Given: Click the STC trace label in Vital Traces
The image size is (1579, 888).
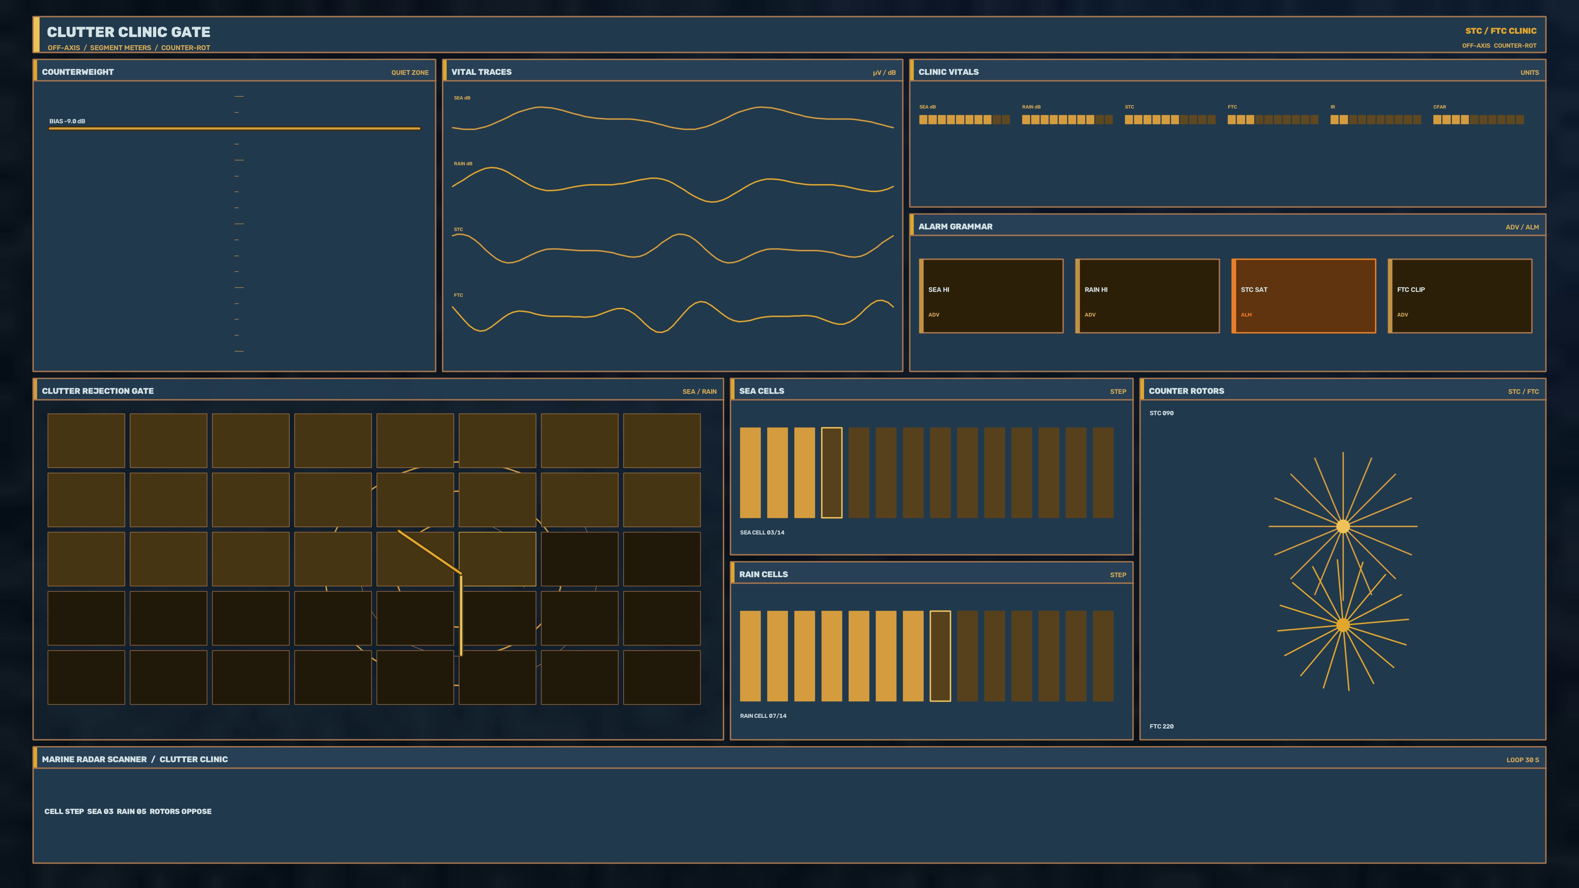Looking at the screenshot, I should [458, 229].
